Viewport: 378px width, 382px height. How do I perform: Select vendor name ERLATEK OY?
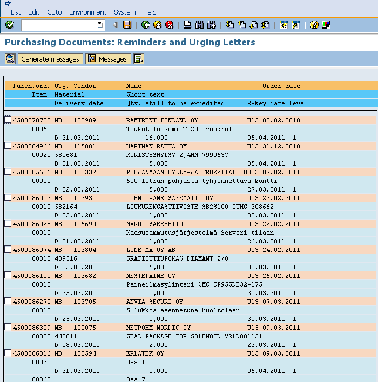145,353
